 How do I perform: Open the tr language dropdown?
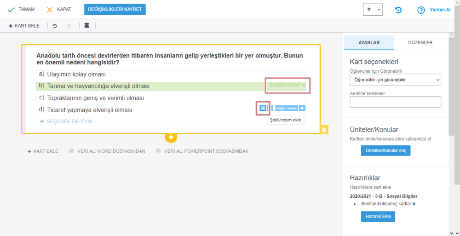point(372,9)
